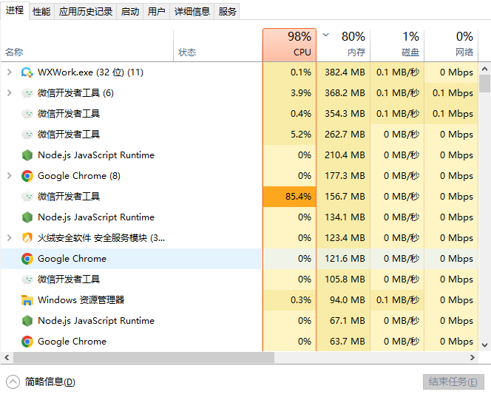Image resolution: width=491 pixels, height=400 pixels.
Task: Select the Windows 资源管理器 process name
Action: pos(81,300)
